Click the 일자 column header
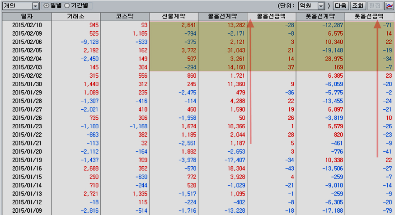 [x=27, y=16]
